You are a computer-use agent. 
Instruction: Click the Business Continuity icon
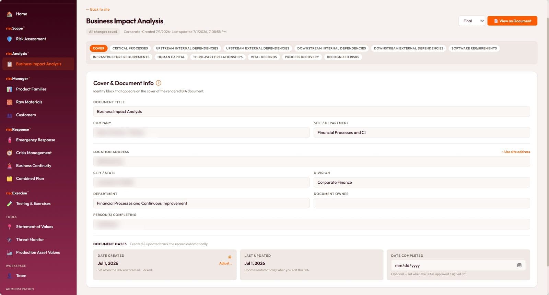coord(10,166)
